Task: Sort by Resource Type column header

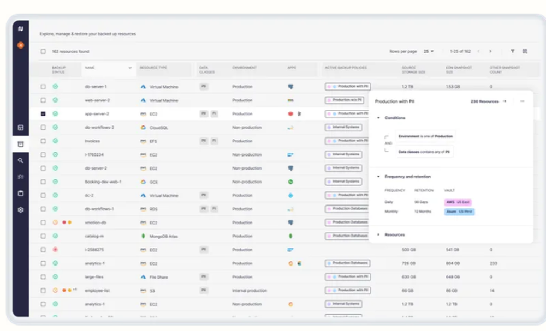Action: coord(153,68)
